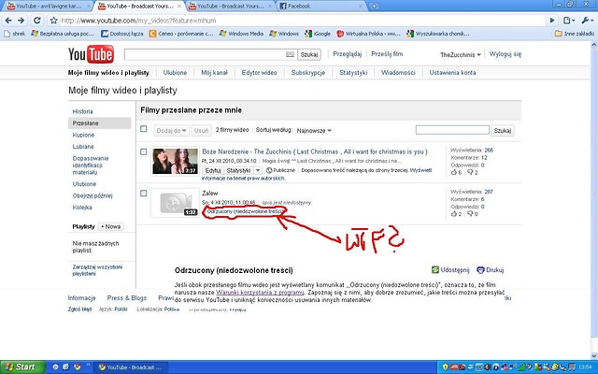This screenshot has width=598, height=374.
Task: Open Warunki korzystania z programu link
Action: tap(260, 293)
